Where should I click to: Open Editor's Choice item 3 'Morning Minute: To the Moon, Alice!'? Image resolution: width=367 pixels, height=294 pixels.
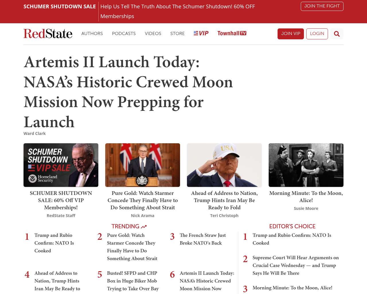tap(292, 288)
